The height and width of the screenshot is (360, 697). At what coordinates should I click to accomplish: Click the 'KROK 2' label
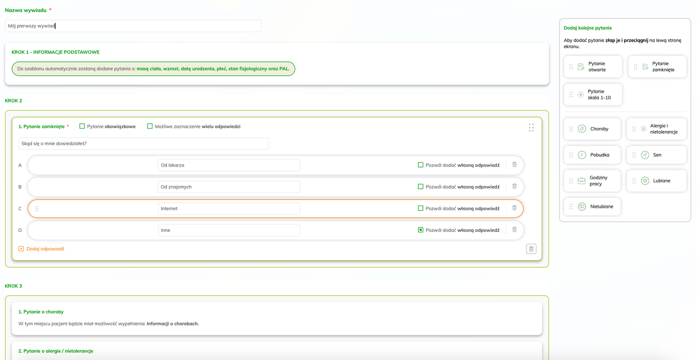pyautogui.click(x=14, y=100)
